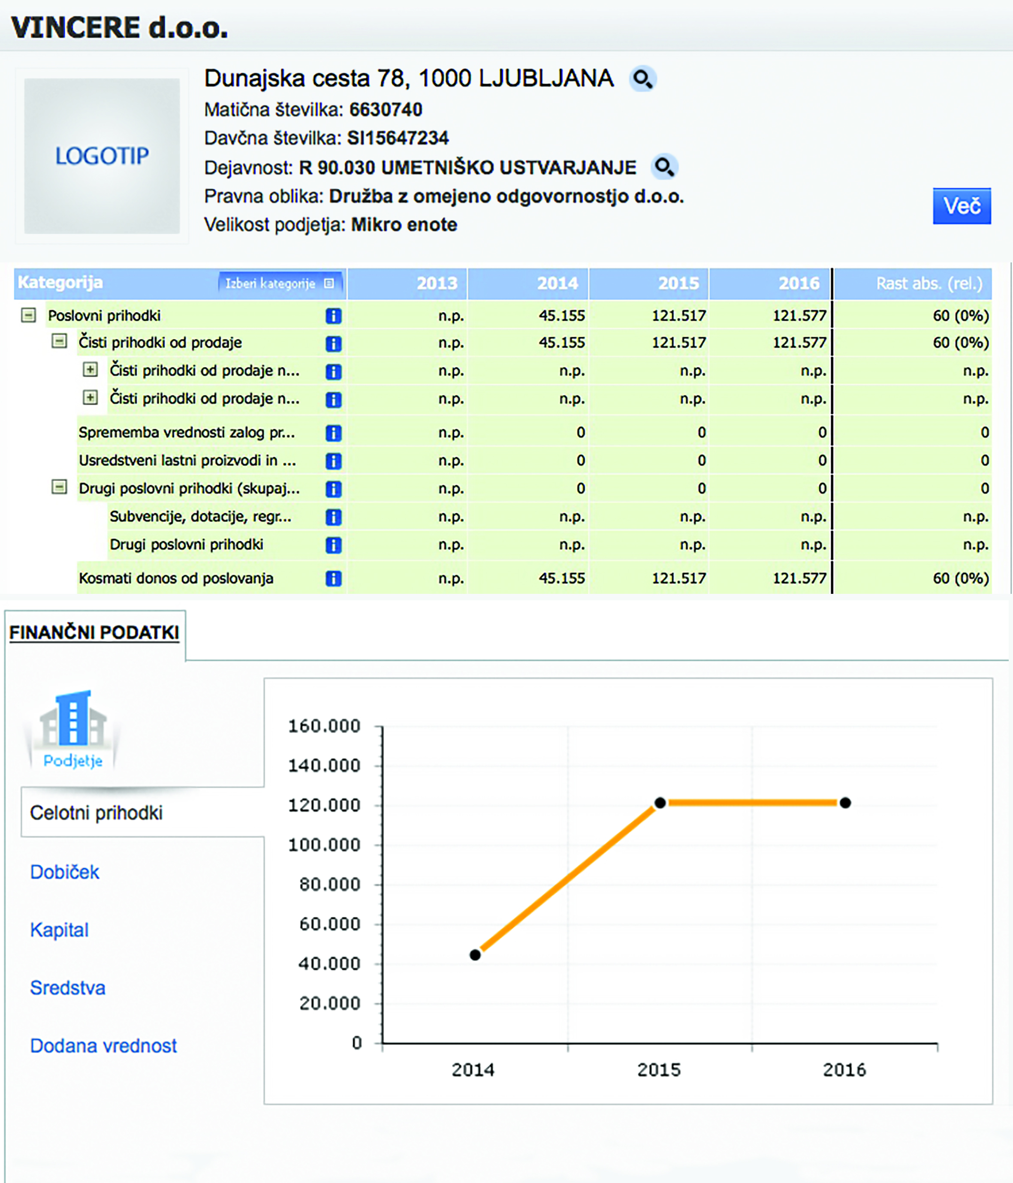
Task: Open info icon for Drugi poslovni prihodki (skupaj...)
Action: pyautogui.click(x=334, y=489)
